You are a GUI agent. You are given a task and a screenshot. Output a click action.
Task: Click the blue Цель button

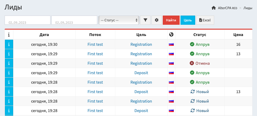click(x=188, y=20)
